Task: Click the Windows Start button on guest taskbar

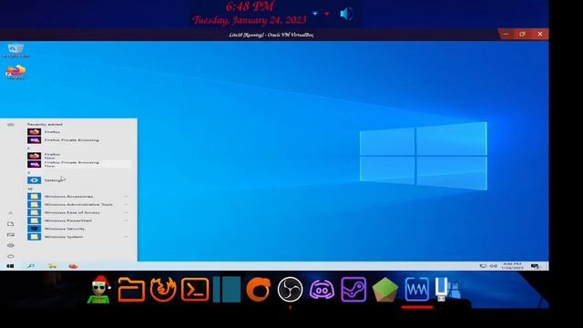Action: 10,266
